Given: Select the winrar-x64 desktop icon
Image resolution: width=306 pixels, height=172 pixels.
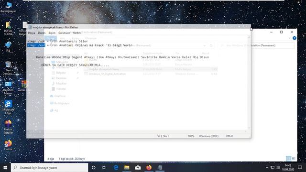Looking at the screenshot, I should click(24, 86).
